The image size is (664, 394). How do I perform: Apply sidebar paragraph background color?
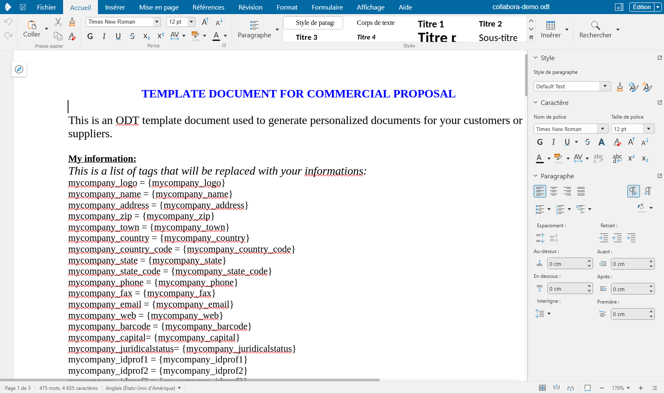642,208
